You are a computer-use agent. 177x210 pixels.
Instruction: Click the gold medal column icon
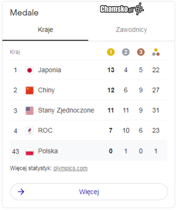pos(111,52)
